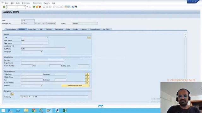
Task: Open the Windows Start button
Action: pos(3,110)
